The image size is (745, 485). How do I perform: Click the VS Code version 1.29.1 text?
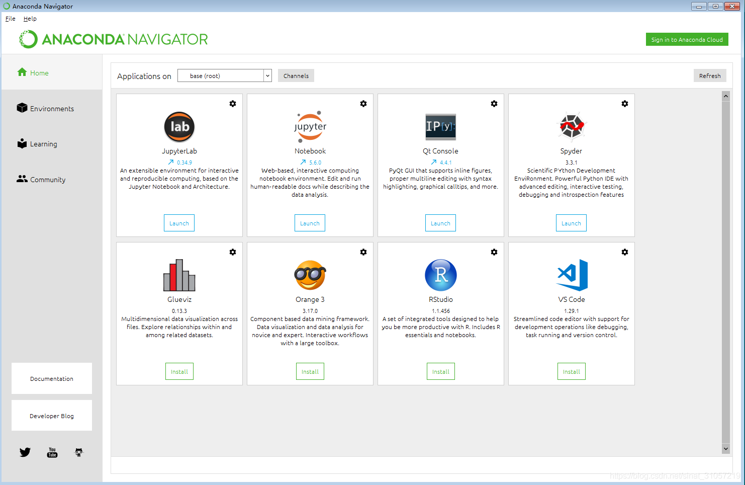[x=572, y=311]
